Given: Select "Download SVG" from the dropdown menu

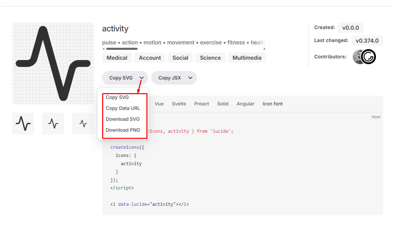Looking at the screenshot, I should [123, 119].
